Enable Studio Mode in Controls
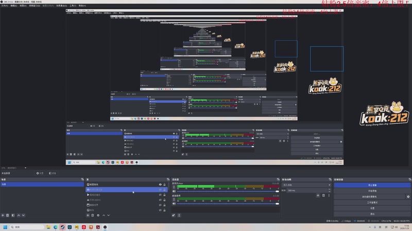 pos(372,202)
